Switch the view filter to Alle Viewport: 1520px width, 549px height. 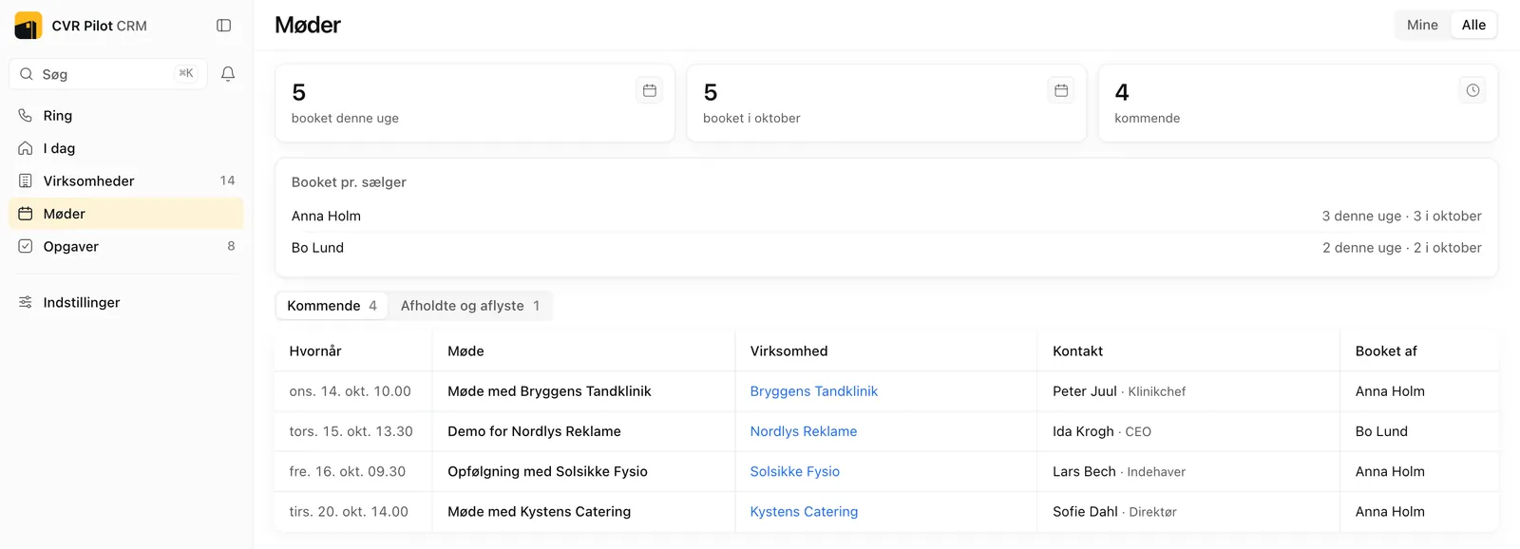pyautogui.click(x=1473, y=25)
